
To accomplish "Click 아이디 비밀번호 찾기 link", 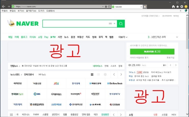I will point(139,58).
